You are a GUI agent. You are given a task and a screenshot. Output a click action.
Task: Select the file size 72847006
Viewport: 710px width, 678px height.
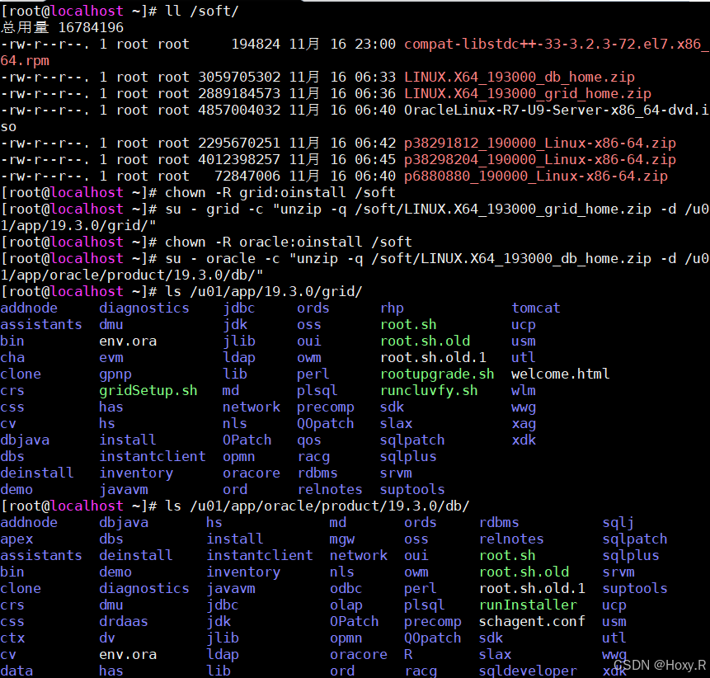point(247,176)
